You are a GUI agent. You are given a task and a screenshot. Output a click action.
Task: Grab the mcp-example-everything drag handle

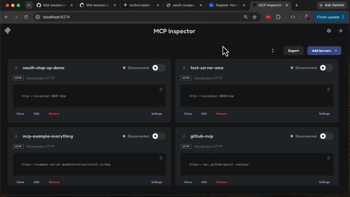(x=16, y=136)
